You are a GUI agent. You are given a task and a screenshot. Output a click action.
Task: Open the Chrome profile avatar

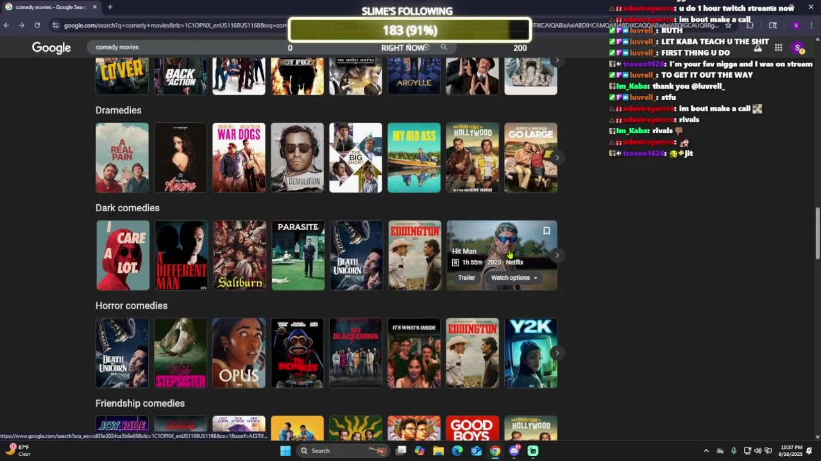[x=796, y=25]
